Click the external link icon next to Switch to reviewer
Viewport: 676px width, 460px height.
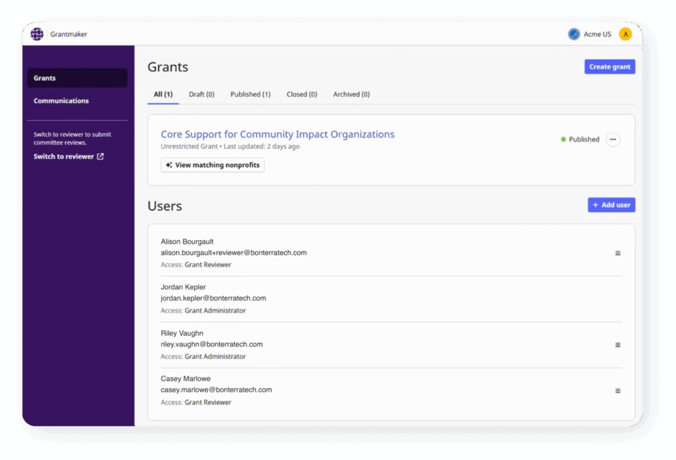99,156
